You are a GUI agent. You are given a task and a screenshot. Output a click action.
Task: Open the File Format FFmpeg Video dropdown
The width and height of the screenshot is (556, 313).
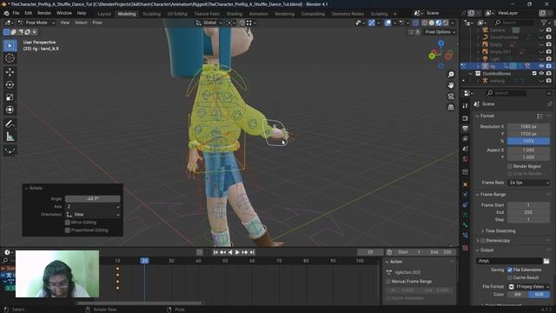point(529,286)
